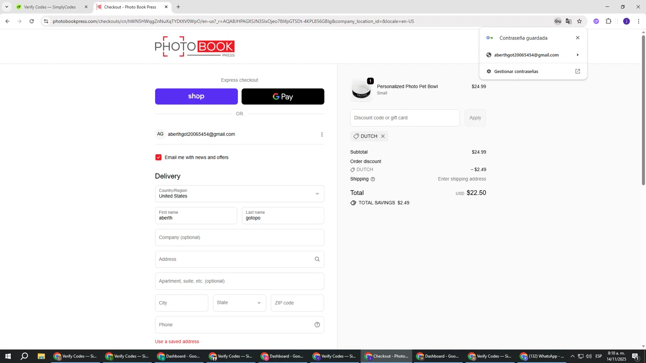
Task: Click the taskbar clock date
Action: coord(616,356)
